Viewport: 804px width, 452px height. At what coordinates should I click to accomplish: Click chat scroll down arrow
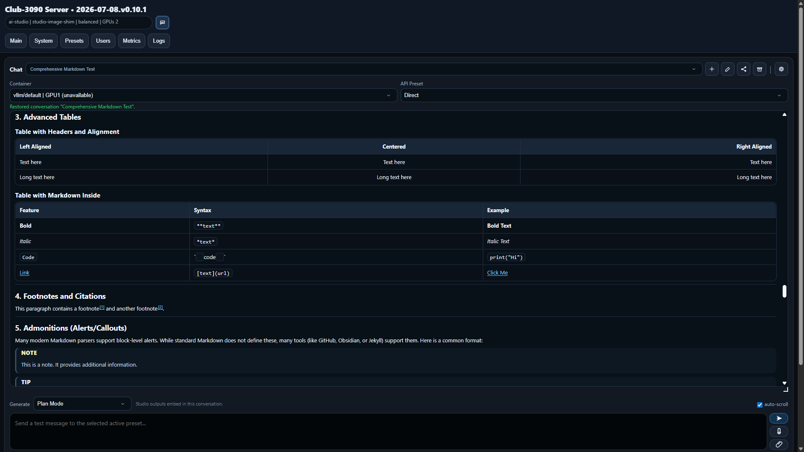pyautogui.click(x=784, y=383)
